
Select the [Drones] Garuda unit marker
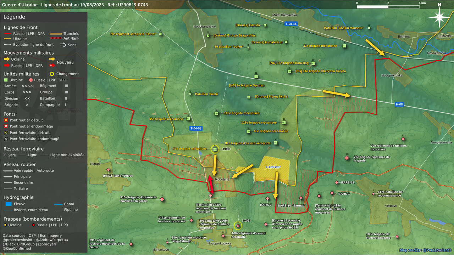pyautogui.click(x=265, y=25)
